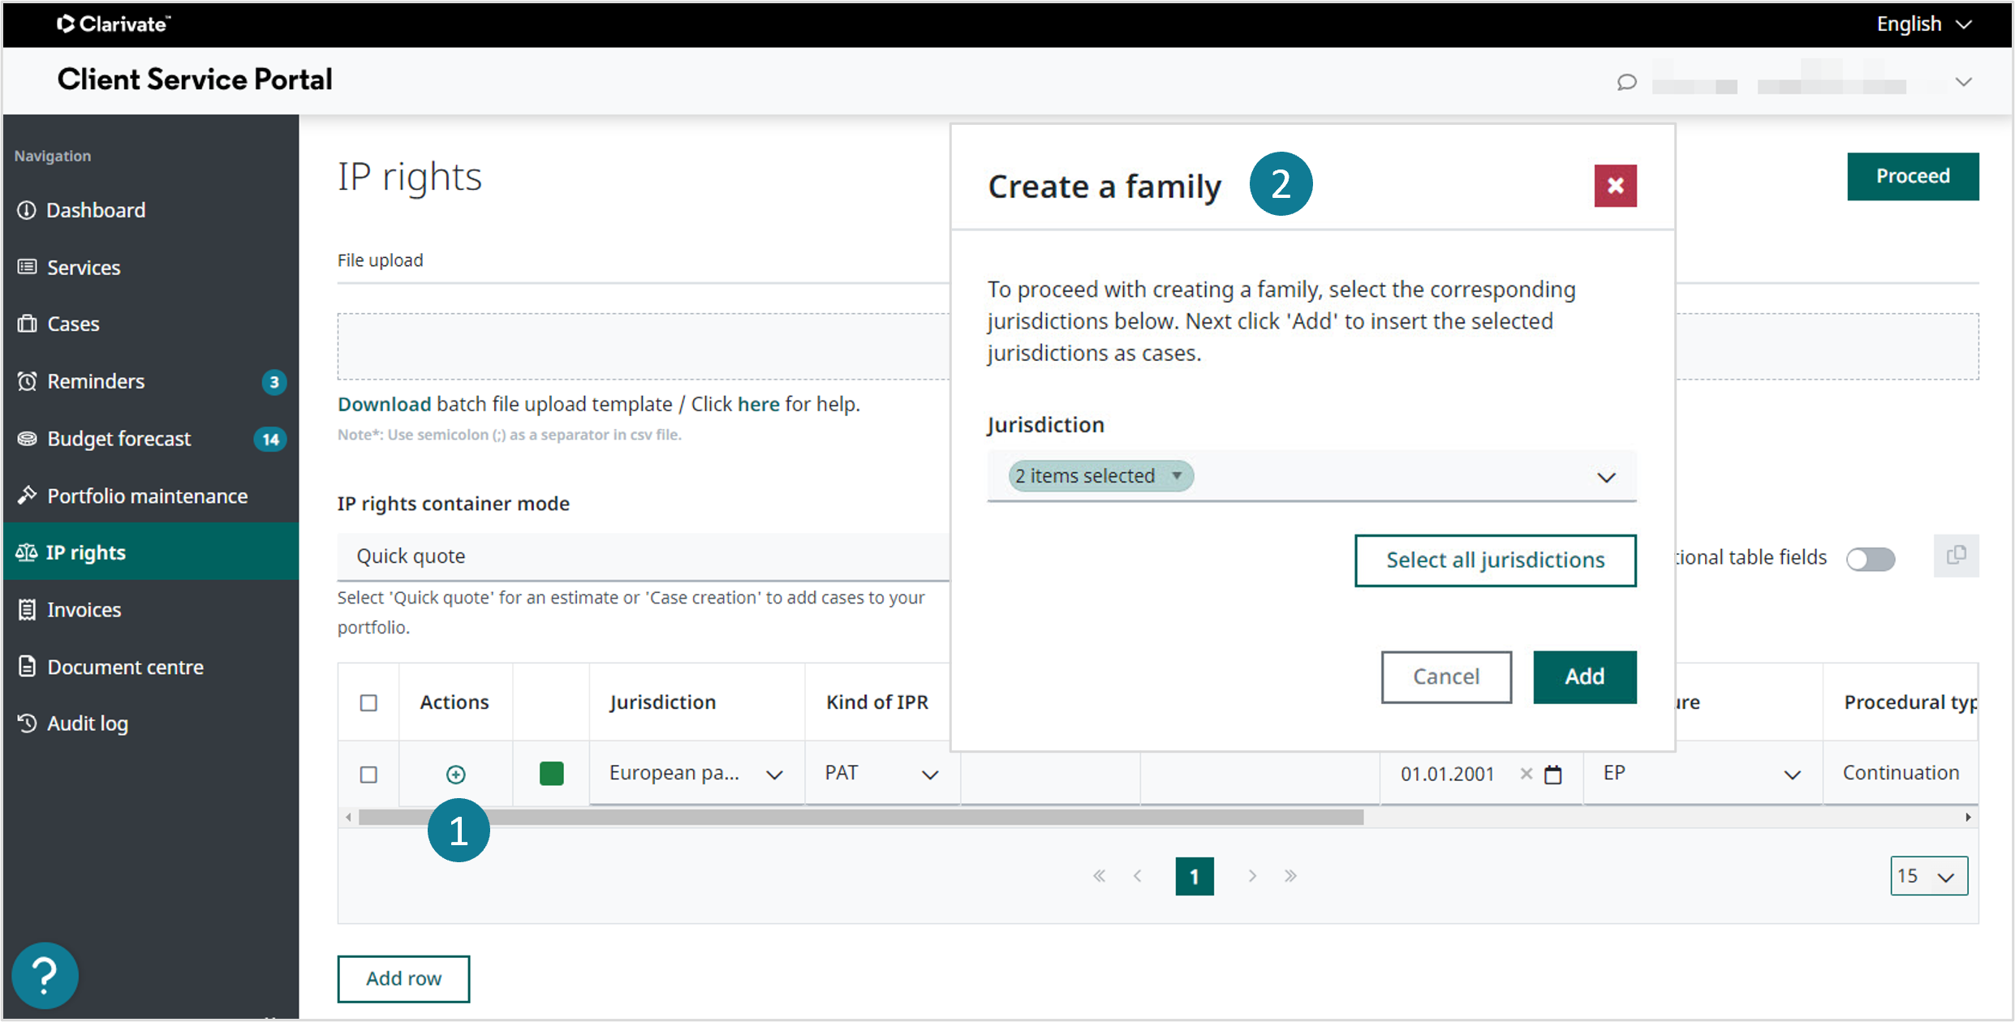Viewport: 2015px width, 1022px height.
Task: Go to the previous page
Action: 1138,876
